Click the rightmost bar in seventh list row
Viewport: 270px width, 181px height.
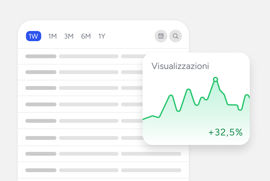pos(151,154)
